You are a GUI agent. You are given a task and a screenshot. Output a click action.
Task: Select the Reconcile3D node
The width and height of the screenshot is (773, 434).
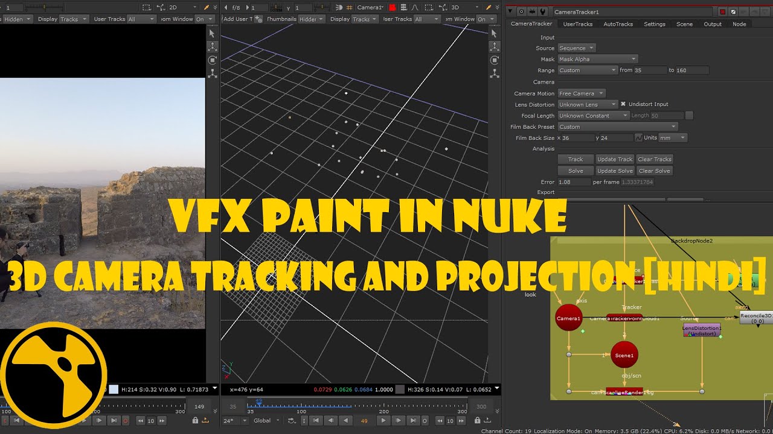[x=757, y=318]
